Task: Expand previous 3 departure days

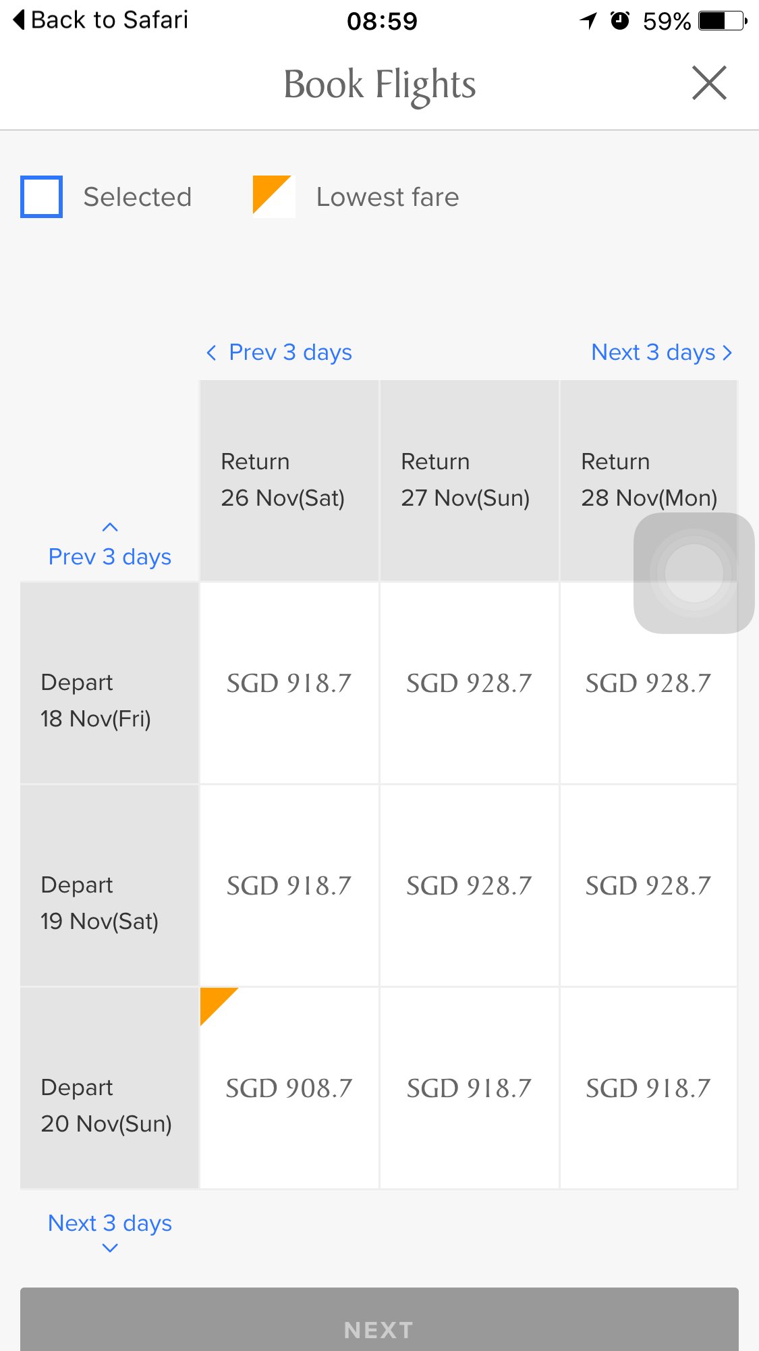Action: tap(110, 547)
